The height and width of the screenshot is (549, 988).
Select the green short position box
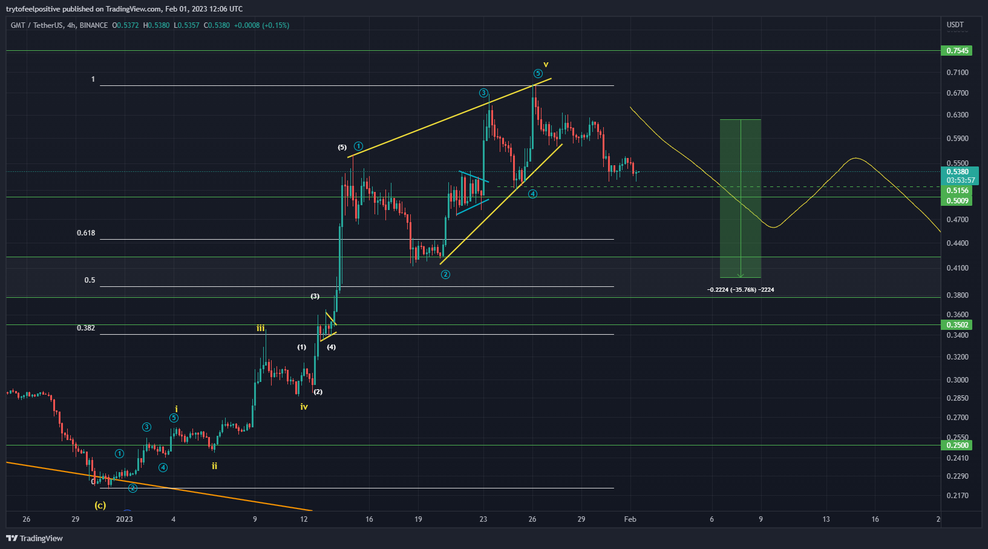pos(741,199)
